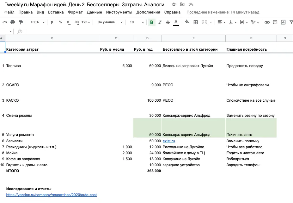The image size is (293, 203).
Task: Click the insert link icon
Action: click(x=267, y=22)
